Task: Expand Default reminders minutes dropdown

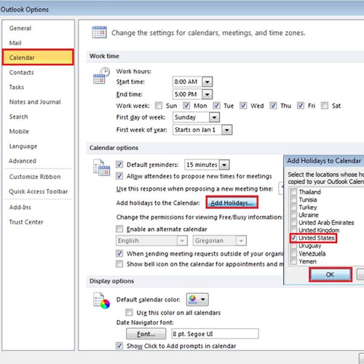Action: click(224, 165)
